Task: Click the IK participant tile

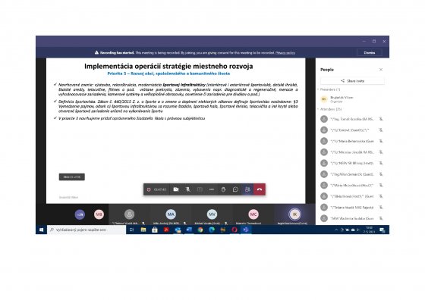Action: pyautogui.click(x=294, y=214)
